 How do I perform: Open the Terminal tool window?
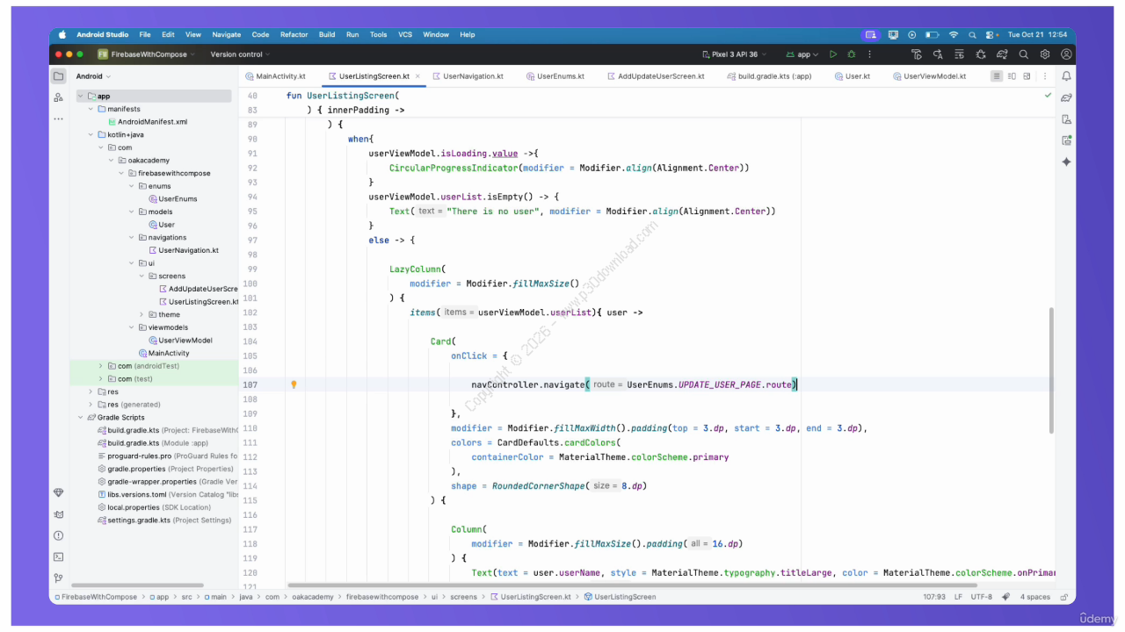click(x=58, y=557)
